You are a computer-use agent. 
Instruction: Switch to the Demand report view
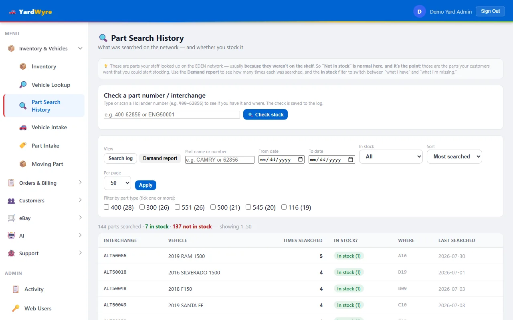[160, 158]
